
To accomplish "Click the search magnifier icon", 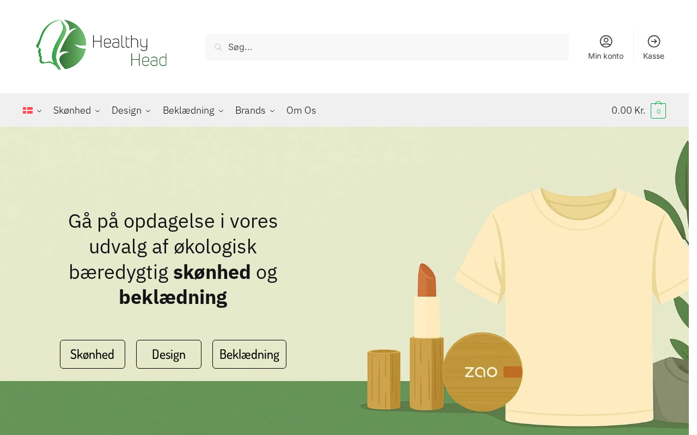I will 218,47.
